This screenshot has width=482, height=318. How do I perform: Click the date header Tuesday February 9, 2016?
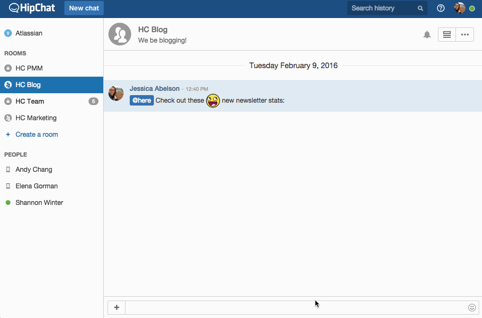point(293,65)
